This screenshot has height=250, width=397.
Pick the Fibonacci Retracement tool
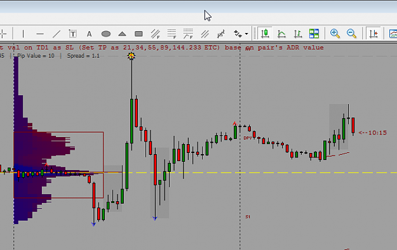(172, 34)
